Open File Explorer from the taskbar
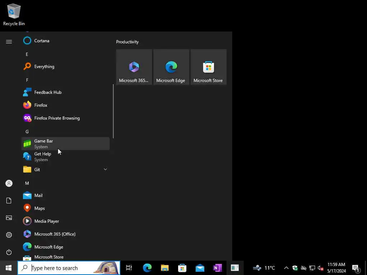The height and width of the screenshot is (275, 367). click(x=165, y=268)
